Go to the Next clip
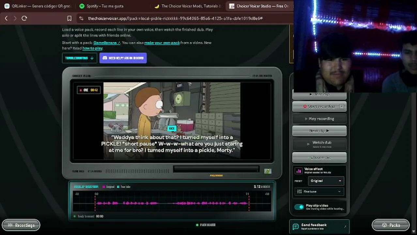The image size is (417, 235). pyautogui.click(x=319, y=131)
